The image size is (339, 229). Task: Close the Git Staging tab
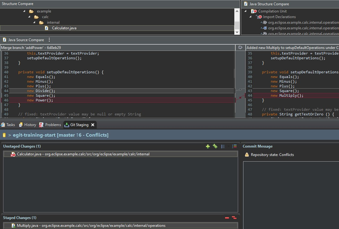tap(92, 125)
